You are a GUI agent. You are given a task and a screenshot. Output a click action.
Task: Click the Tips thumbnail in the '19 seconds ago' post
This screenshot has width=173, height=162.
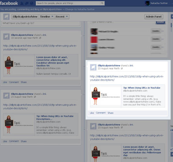(x=19, y=65)
